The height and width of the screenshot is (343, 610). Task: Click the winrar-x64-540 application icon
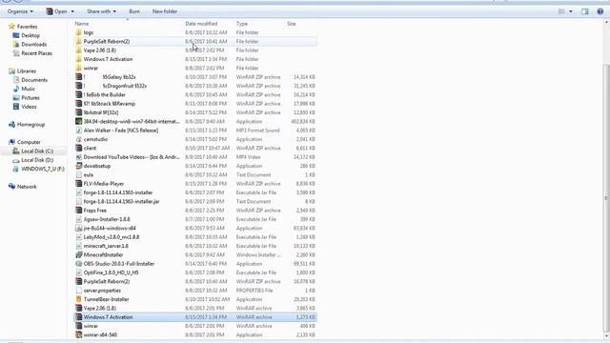click(x=78, y=334)
